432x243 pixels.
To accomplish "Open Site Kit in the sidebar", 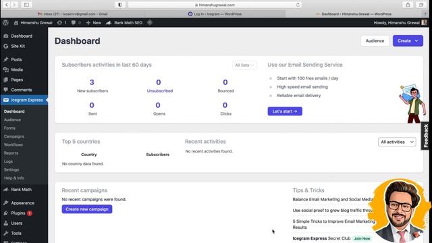I will point(18,47).
